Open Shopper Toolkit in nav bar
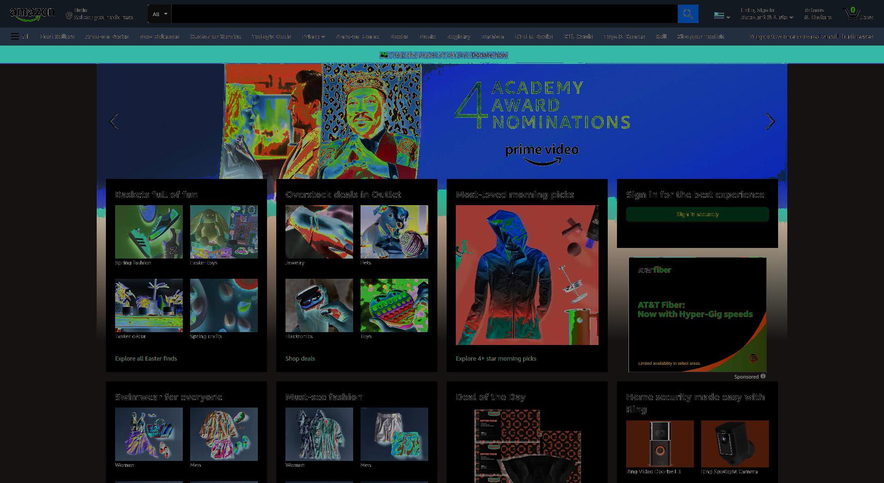The image size is (884, 483). (x=700, y=36)
